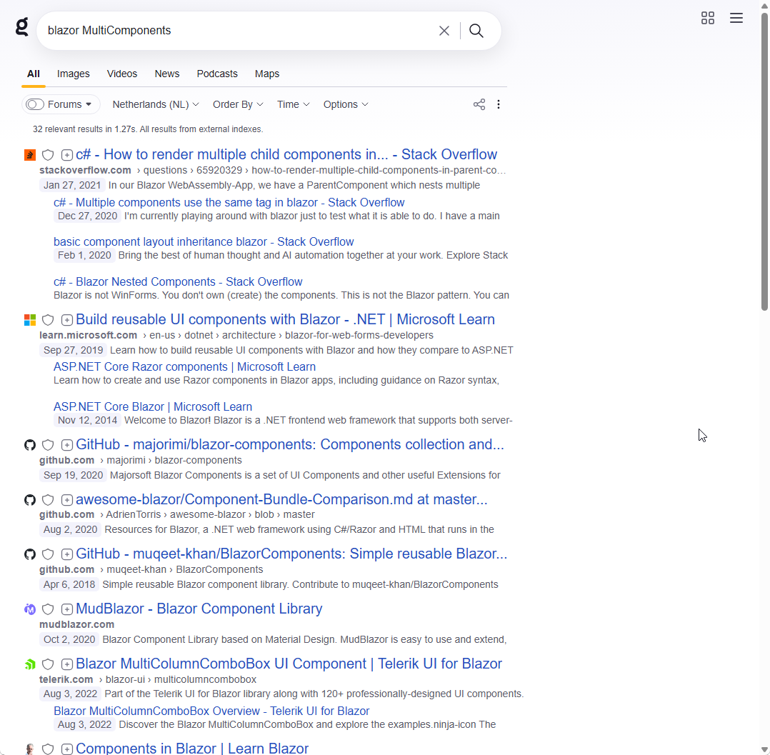Image resolution: width=770 pixels, height=755 pixels.
Task: Click plus icon for Telerik result
Action: 67,664
